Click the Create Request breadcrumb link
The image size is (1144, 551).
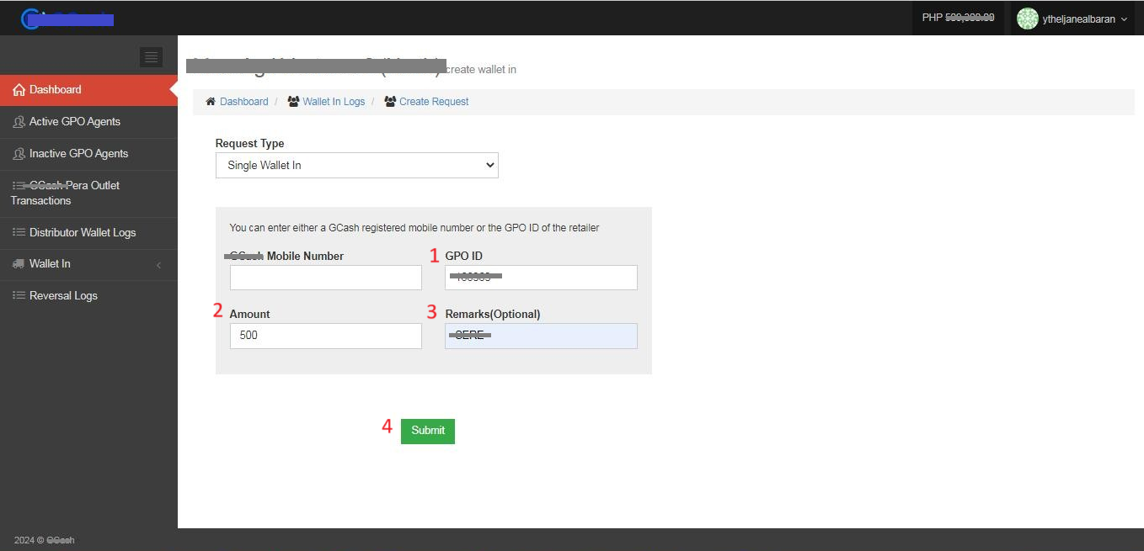(434, 102)
